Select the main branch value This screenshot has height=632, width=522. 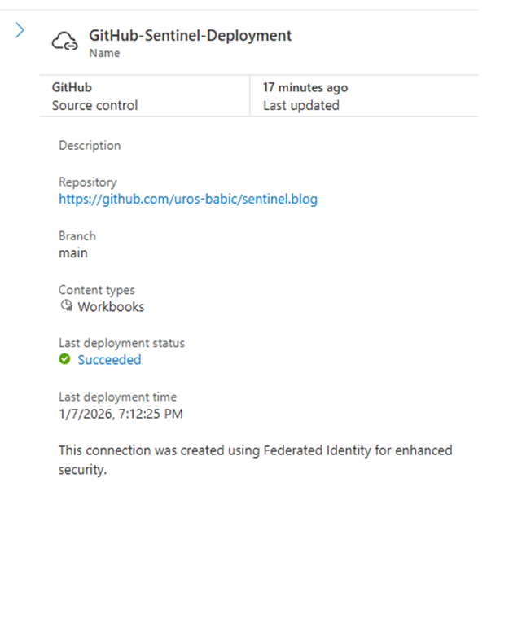(72, 252)
